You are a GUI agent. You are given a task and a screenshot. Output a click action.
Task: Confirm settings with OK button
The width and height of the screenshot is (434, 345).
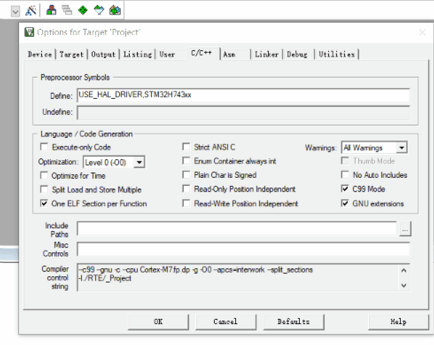coord(159,322)
